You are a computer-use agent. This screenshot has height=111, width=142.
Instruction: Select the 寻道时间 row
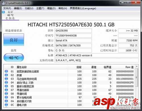70,94
